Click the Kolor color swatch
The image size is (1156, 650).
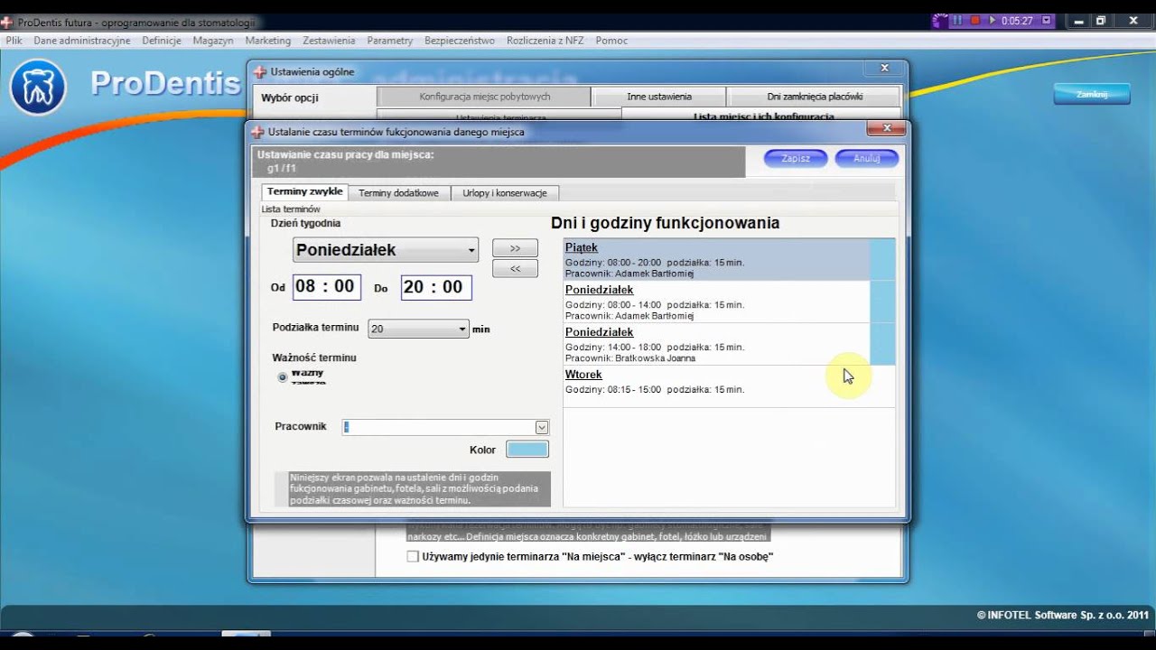pyautogui.click(x=527, y=450)
